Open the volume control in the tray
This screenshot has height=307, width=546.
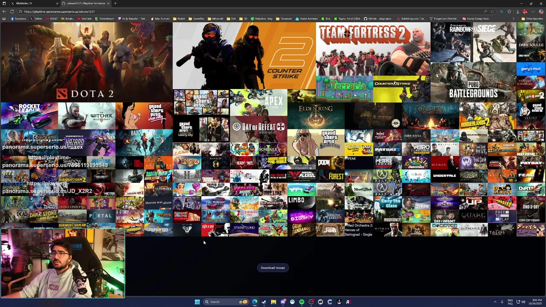[523, 302]
